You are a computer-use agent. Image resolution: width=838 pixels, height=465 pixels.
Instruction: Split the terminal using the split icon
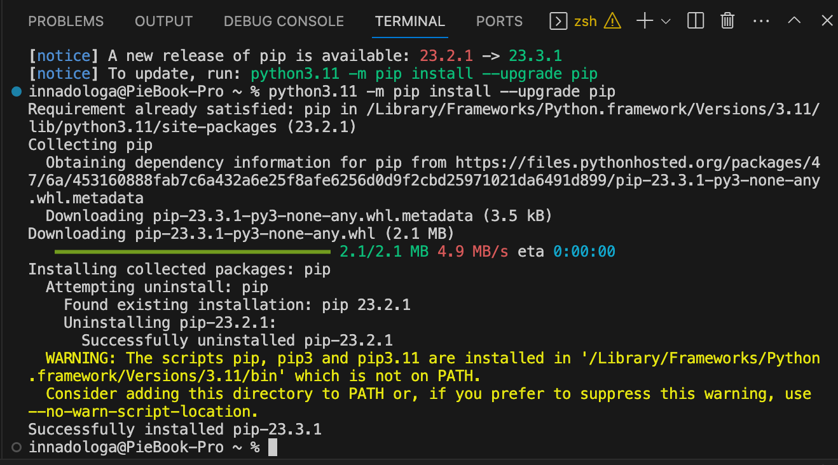pyautogui.click(x=695, y=20)
